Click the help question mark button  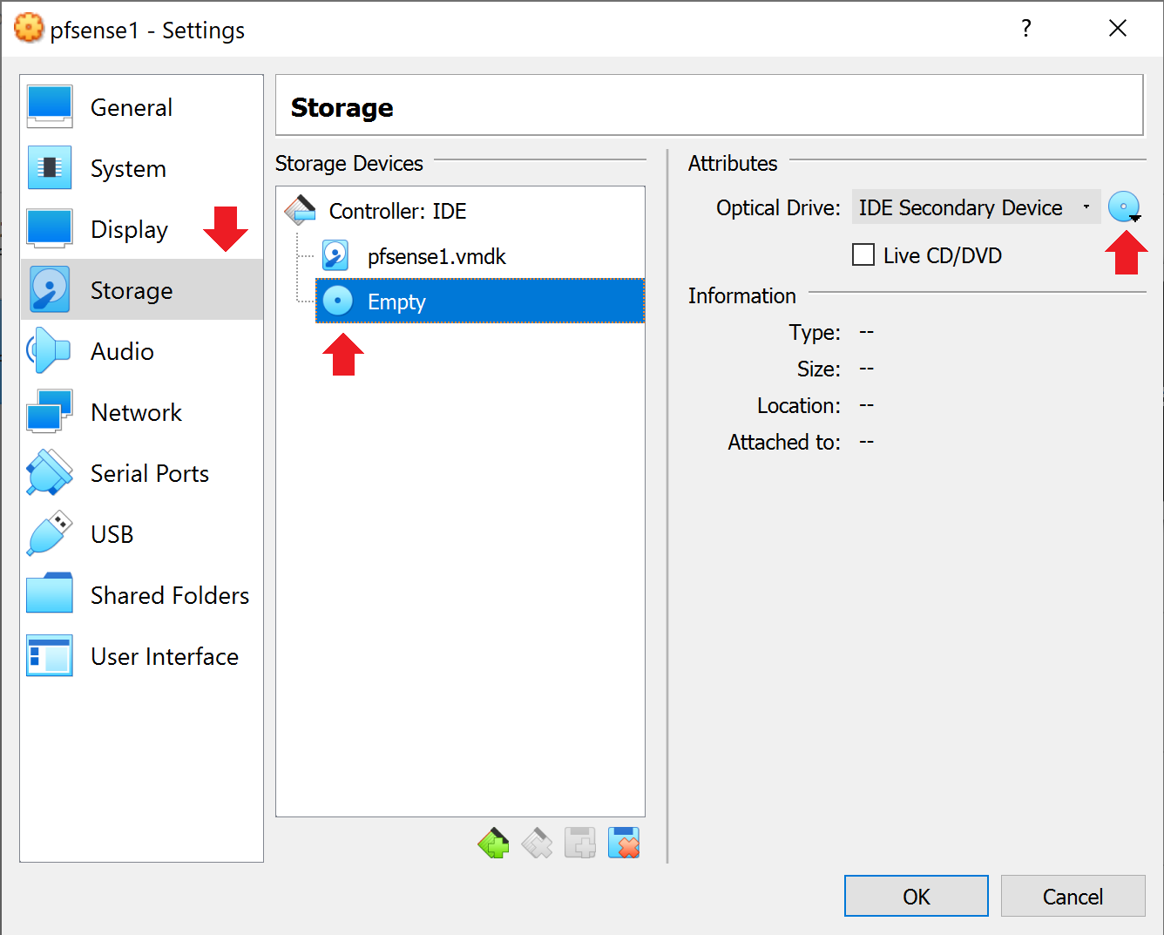pyautogui.click(x=1026, y=29)
